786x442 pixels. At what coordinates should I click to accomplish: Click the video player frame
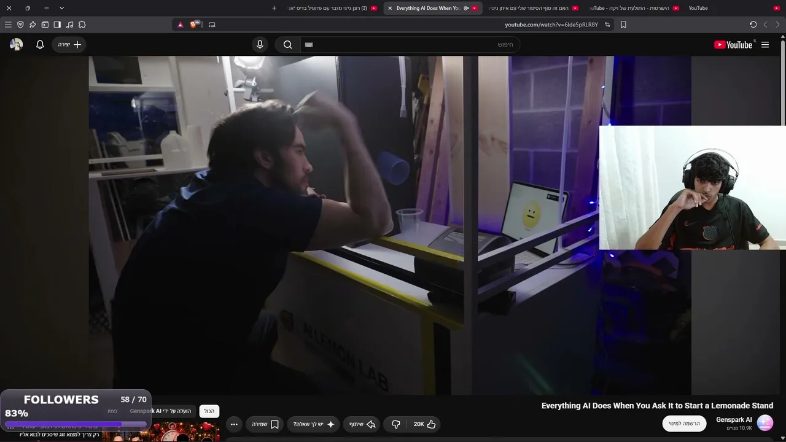tap(390, 225)
